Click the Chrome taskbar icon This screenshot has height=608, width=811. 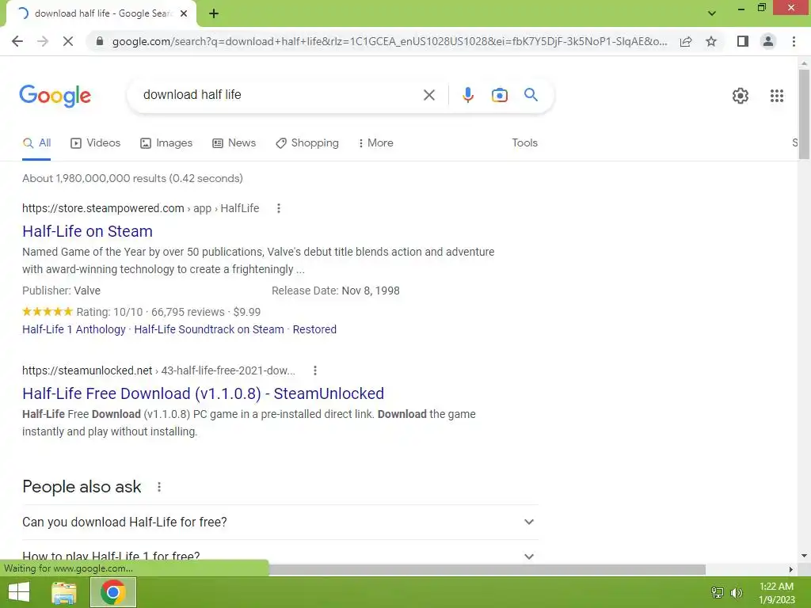click(113, 592)
